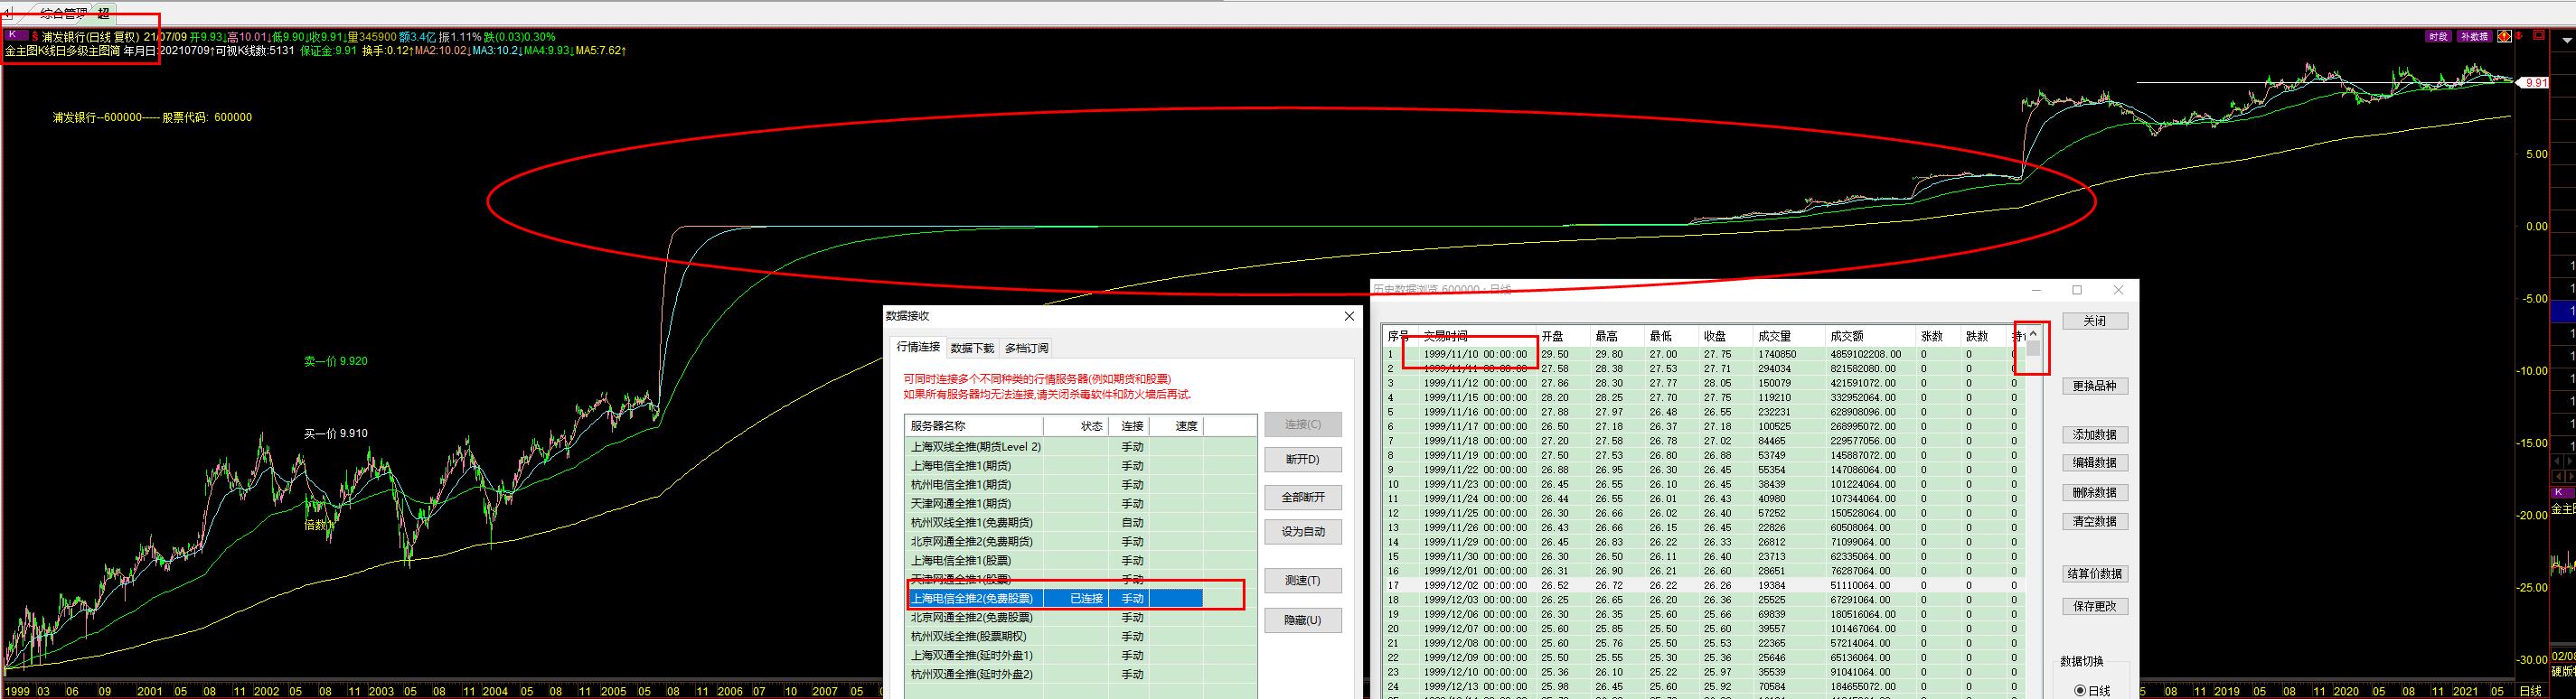Click the 测速(T) button

pos(1302,582)
